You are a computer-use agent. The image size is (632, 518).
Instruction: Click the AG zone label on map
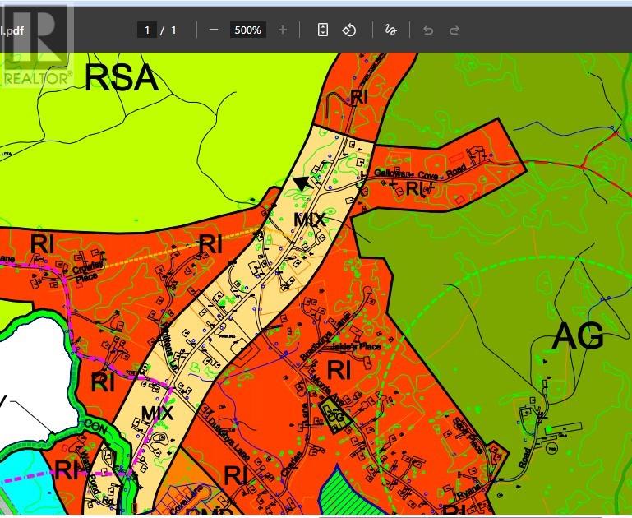(578, 335)
